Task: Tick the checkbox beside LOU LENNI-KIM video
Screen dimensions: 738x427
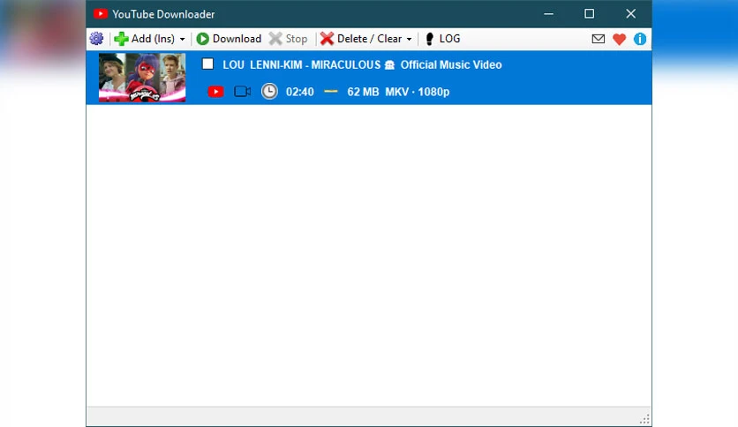Action: (x=207, y=64)
